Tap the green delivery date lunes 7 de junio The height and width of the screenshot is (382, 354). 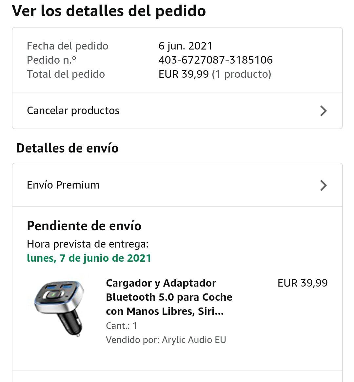coord(89,258)
